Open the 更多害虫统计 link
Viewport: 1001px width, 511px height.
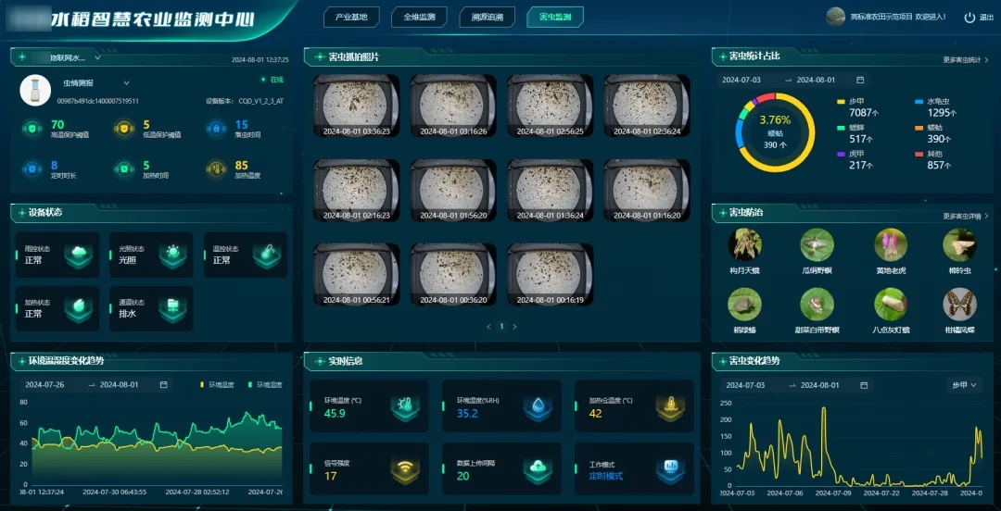965,60
